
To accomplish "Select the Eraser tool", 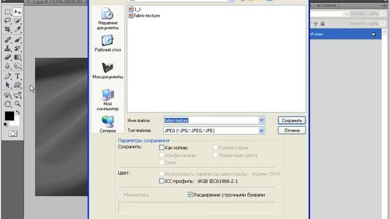I will [7, 57].
